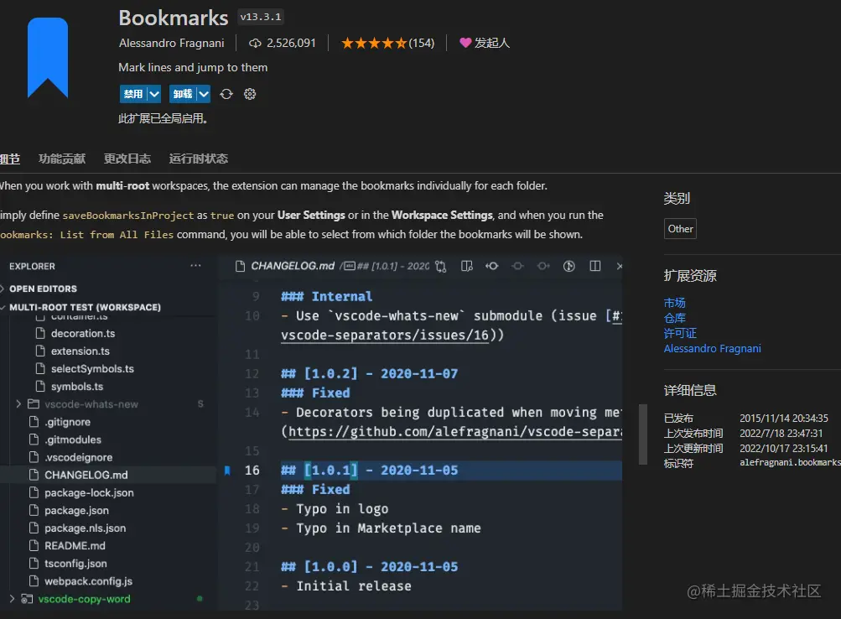The width and height of the screenshot is (841, 619).
Task: Click the CHANGELOG.md editor tab
Action: (293, 266)
